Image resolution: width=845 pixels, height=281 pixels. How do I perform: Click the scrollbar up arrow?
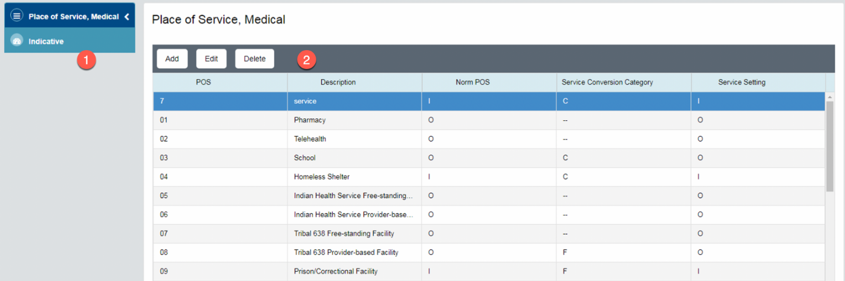(830, 97)
